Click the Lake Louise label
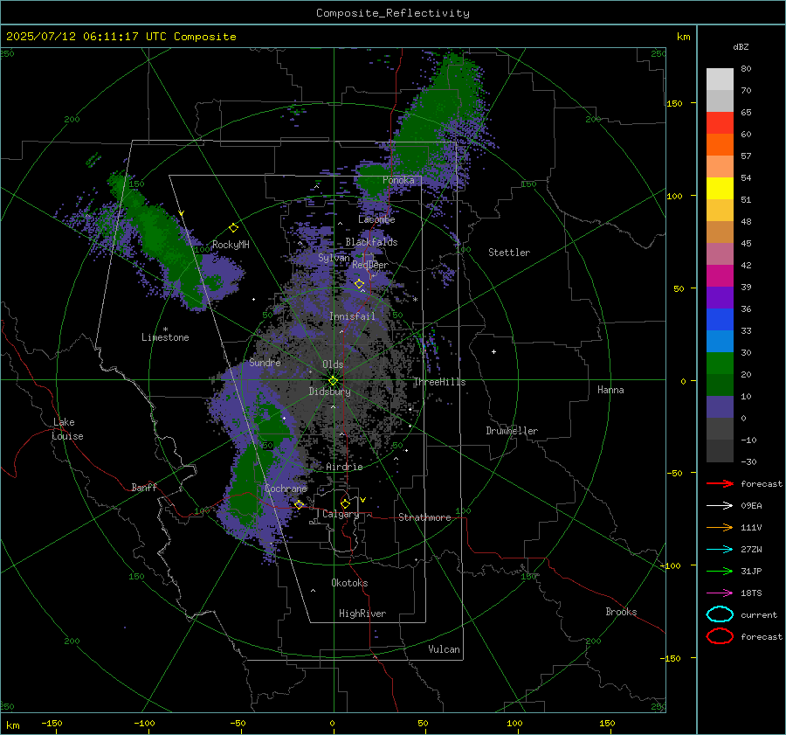786x735 pixels. coord(67,429)
